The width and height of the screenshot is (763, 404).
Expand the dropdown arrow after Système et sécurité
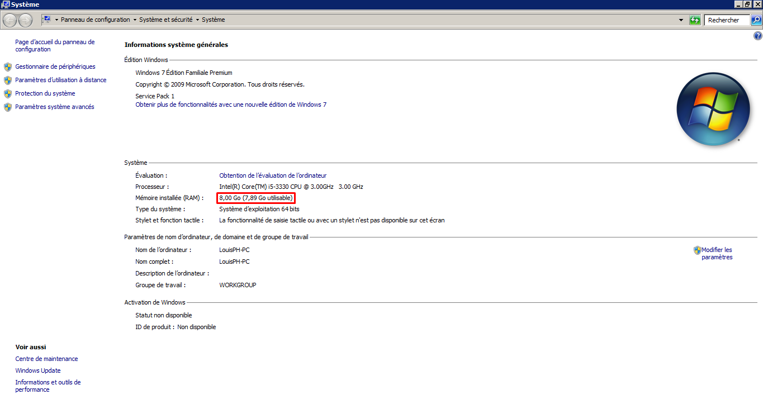197,20
